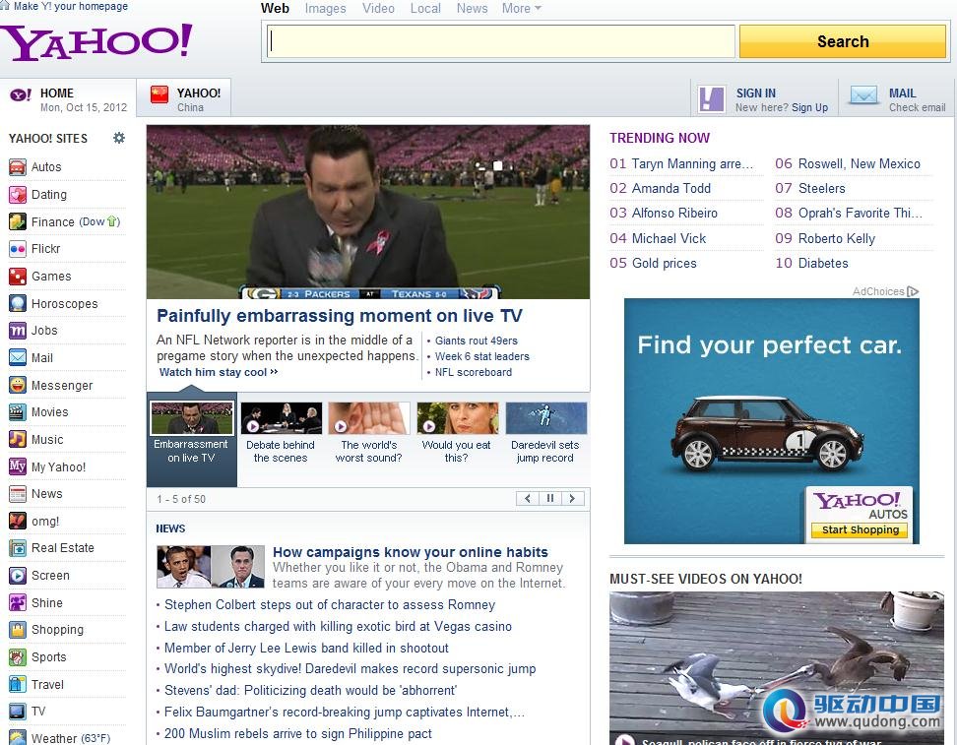Viewport: 957px width, 745px height.
Task: Open trending topic Amanda Todd
Action: coord(671,189)
